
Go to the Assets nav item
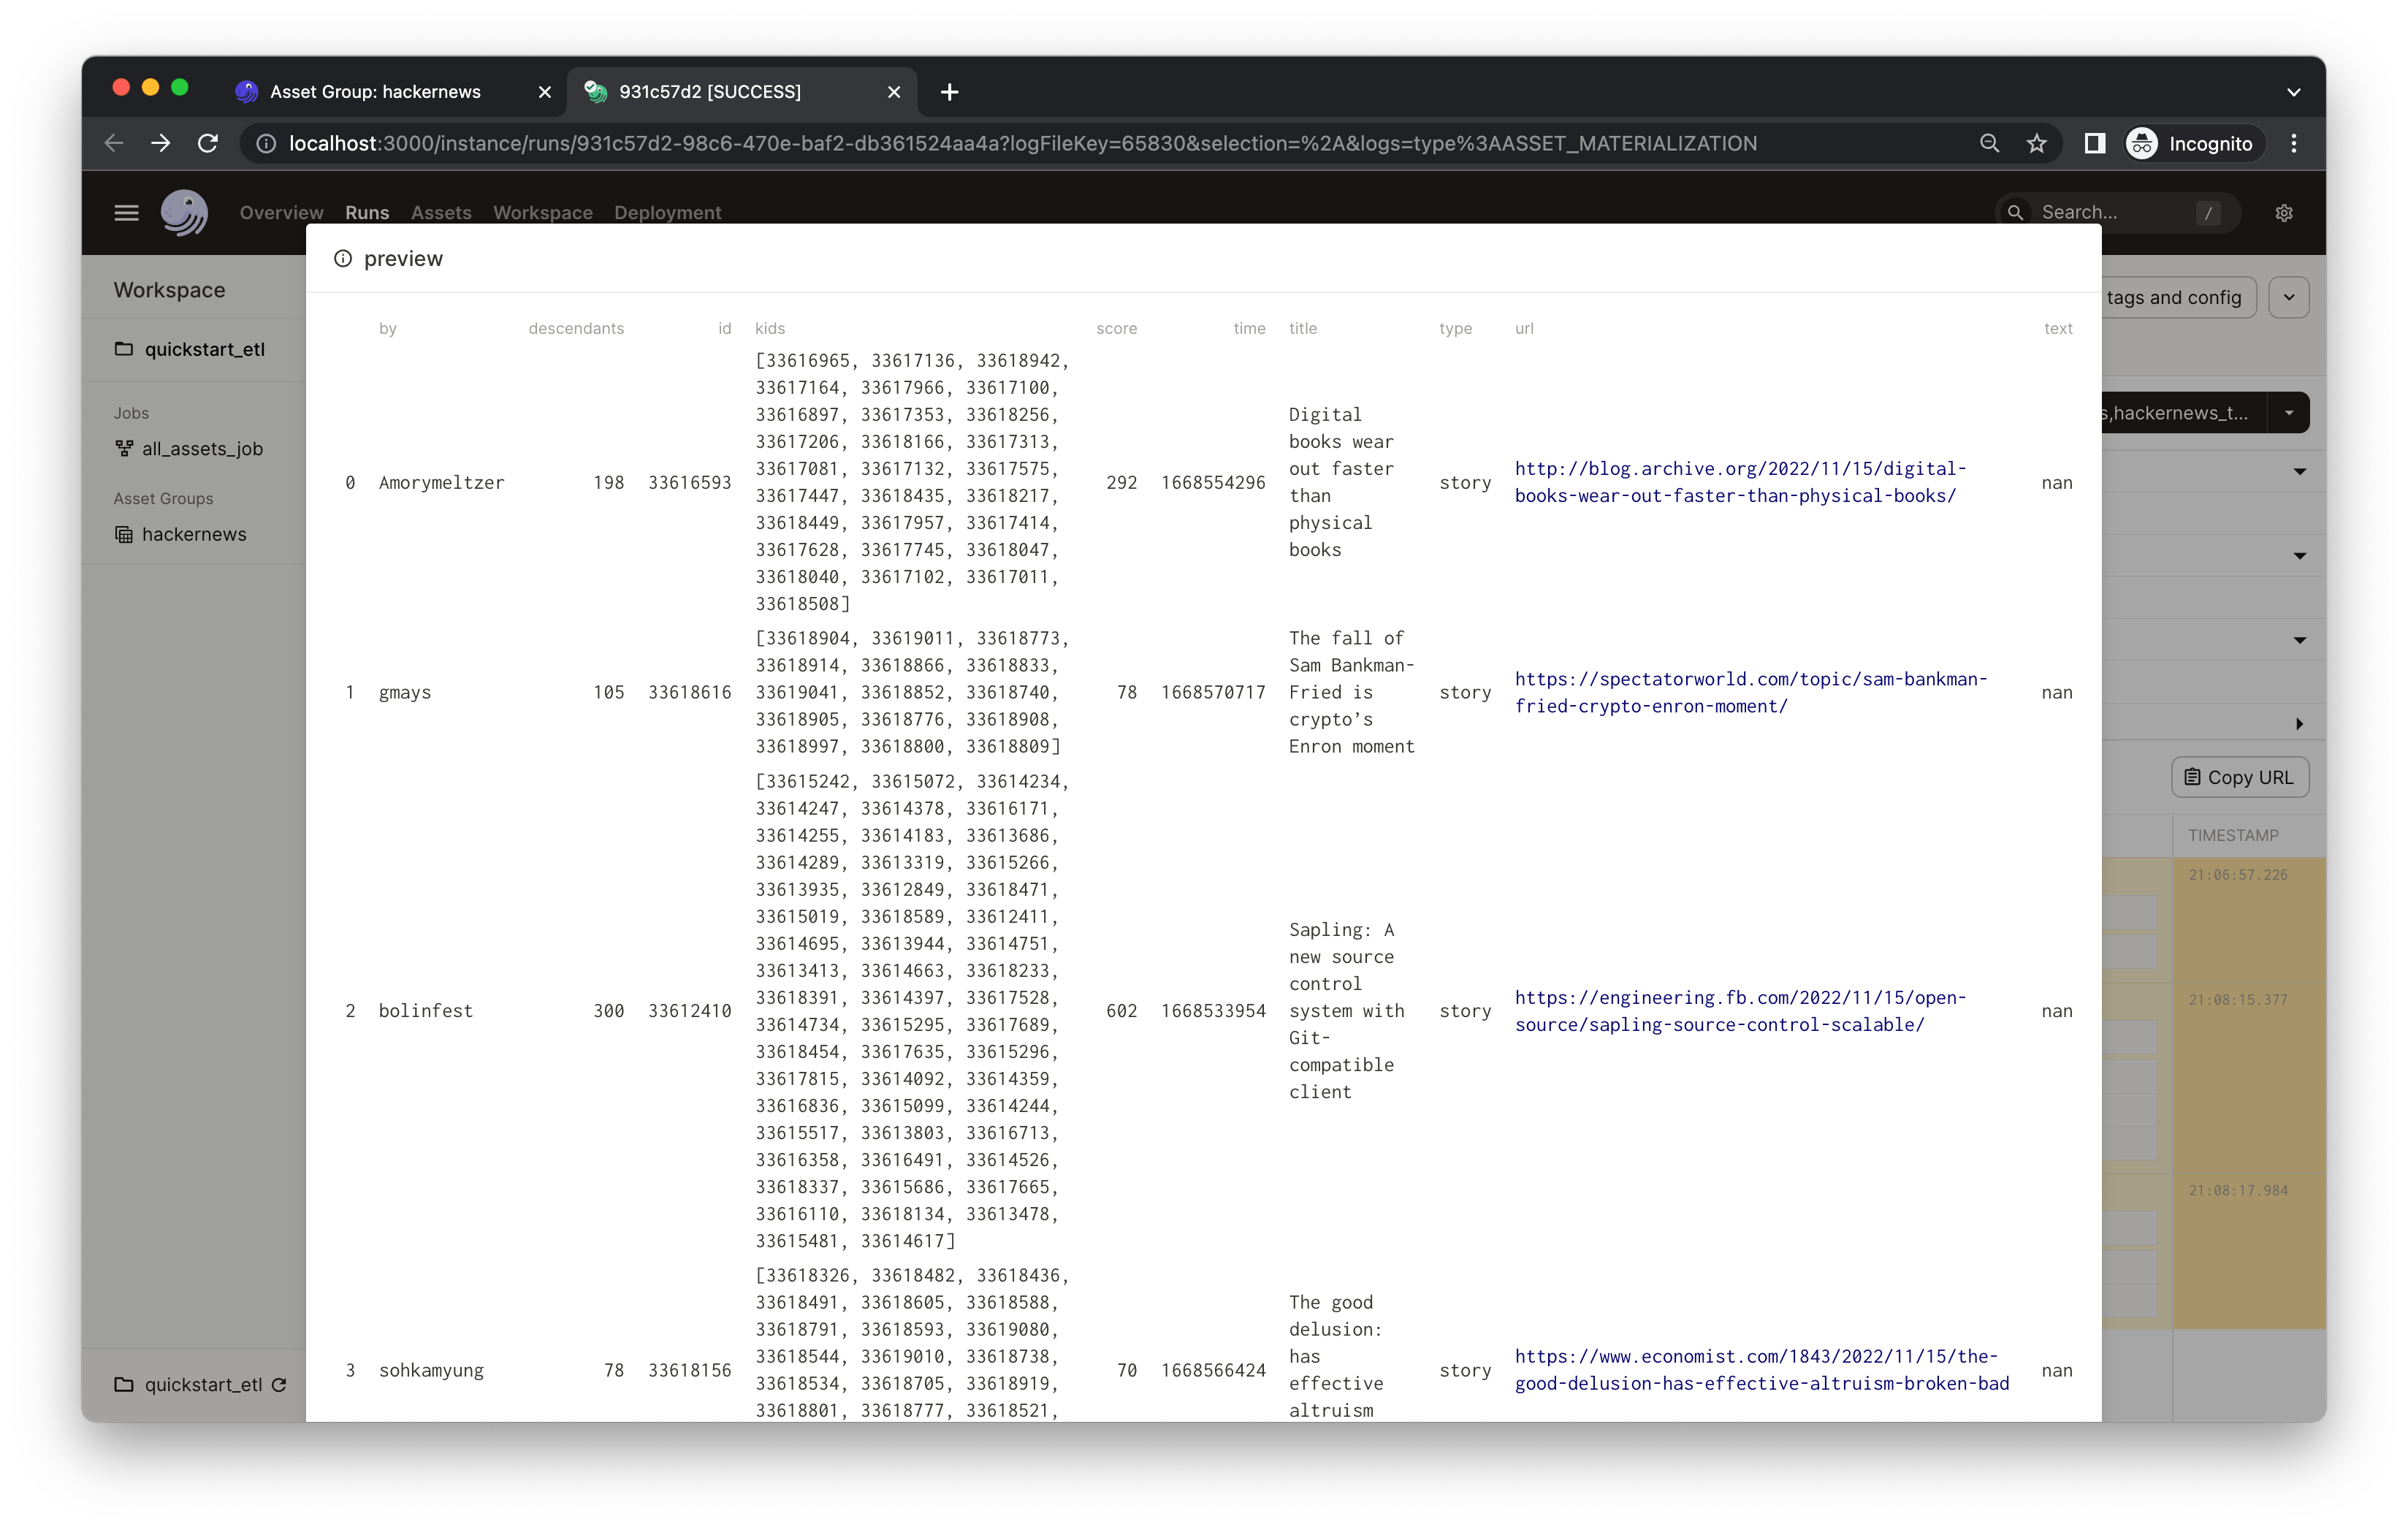tap(441, 212)
